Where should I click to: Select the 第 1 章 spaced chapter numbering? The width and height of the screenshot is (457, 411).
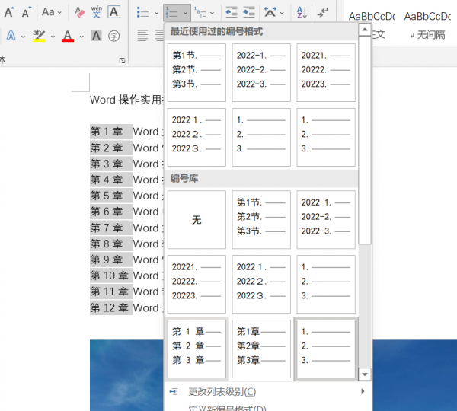tap(197, 349)
